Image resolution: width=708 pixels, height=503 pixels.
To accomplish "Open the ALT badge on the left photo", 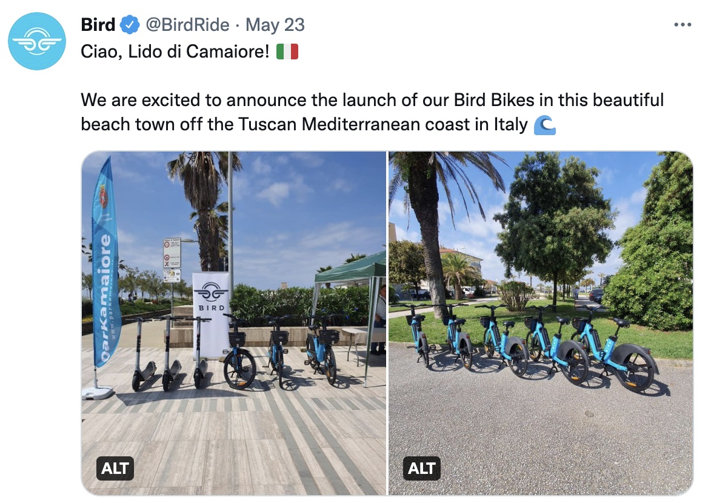I will point(115,468).
